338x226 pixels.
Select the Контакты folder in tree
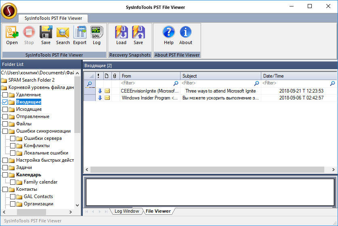(x=27, y=189)
